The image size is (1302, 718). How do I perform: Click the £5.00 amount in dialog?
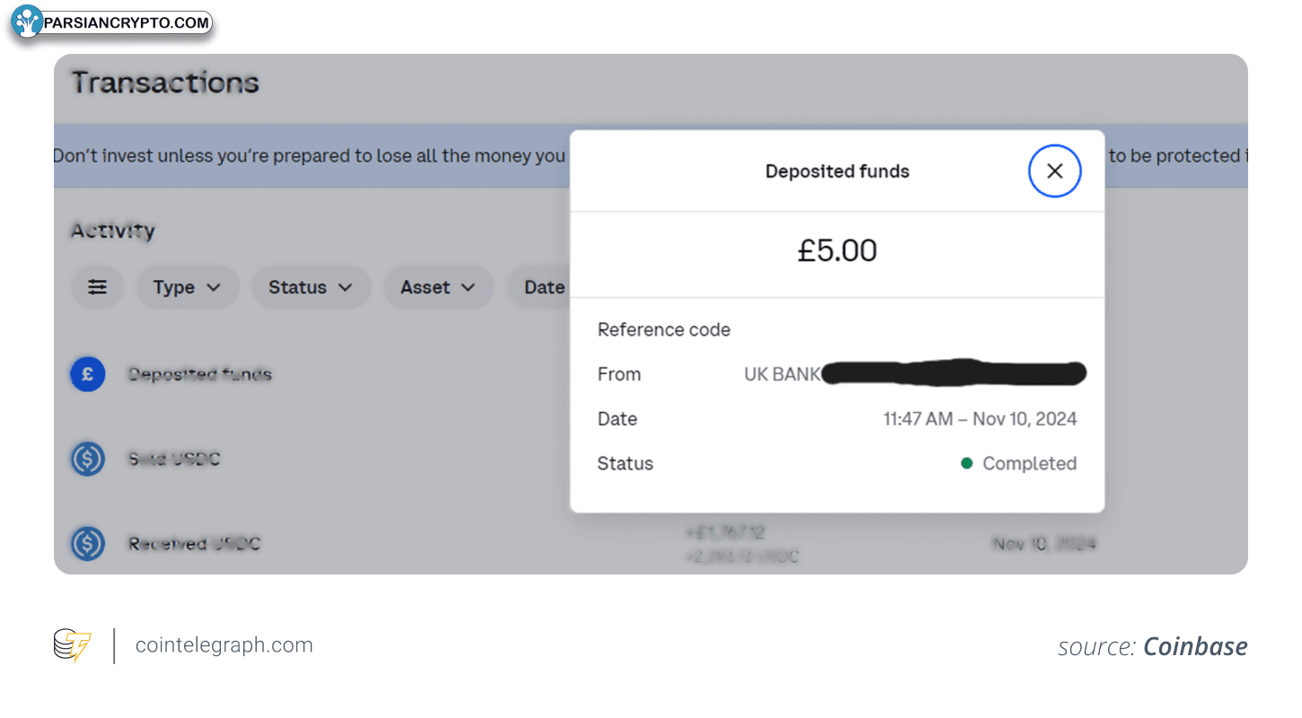click(837, 250)
